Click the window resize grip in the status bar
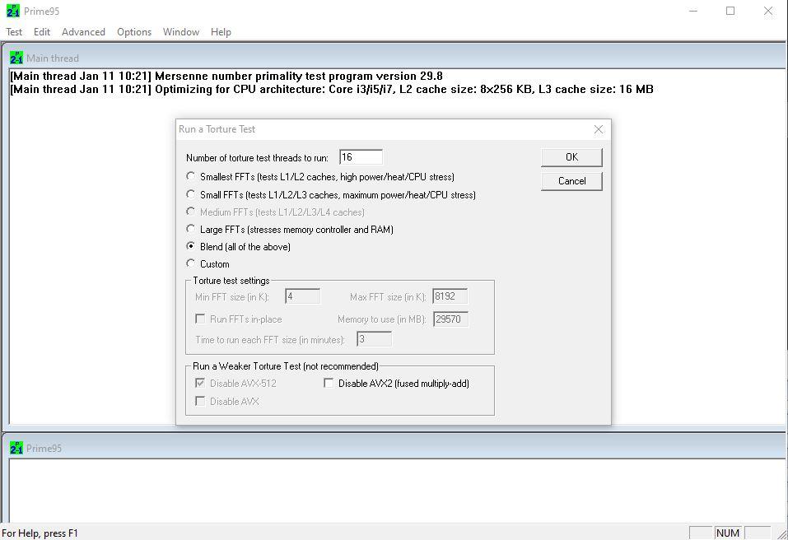Viewport: 788px width, 540px height. [x=781, y=533]
